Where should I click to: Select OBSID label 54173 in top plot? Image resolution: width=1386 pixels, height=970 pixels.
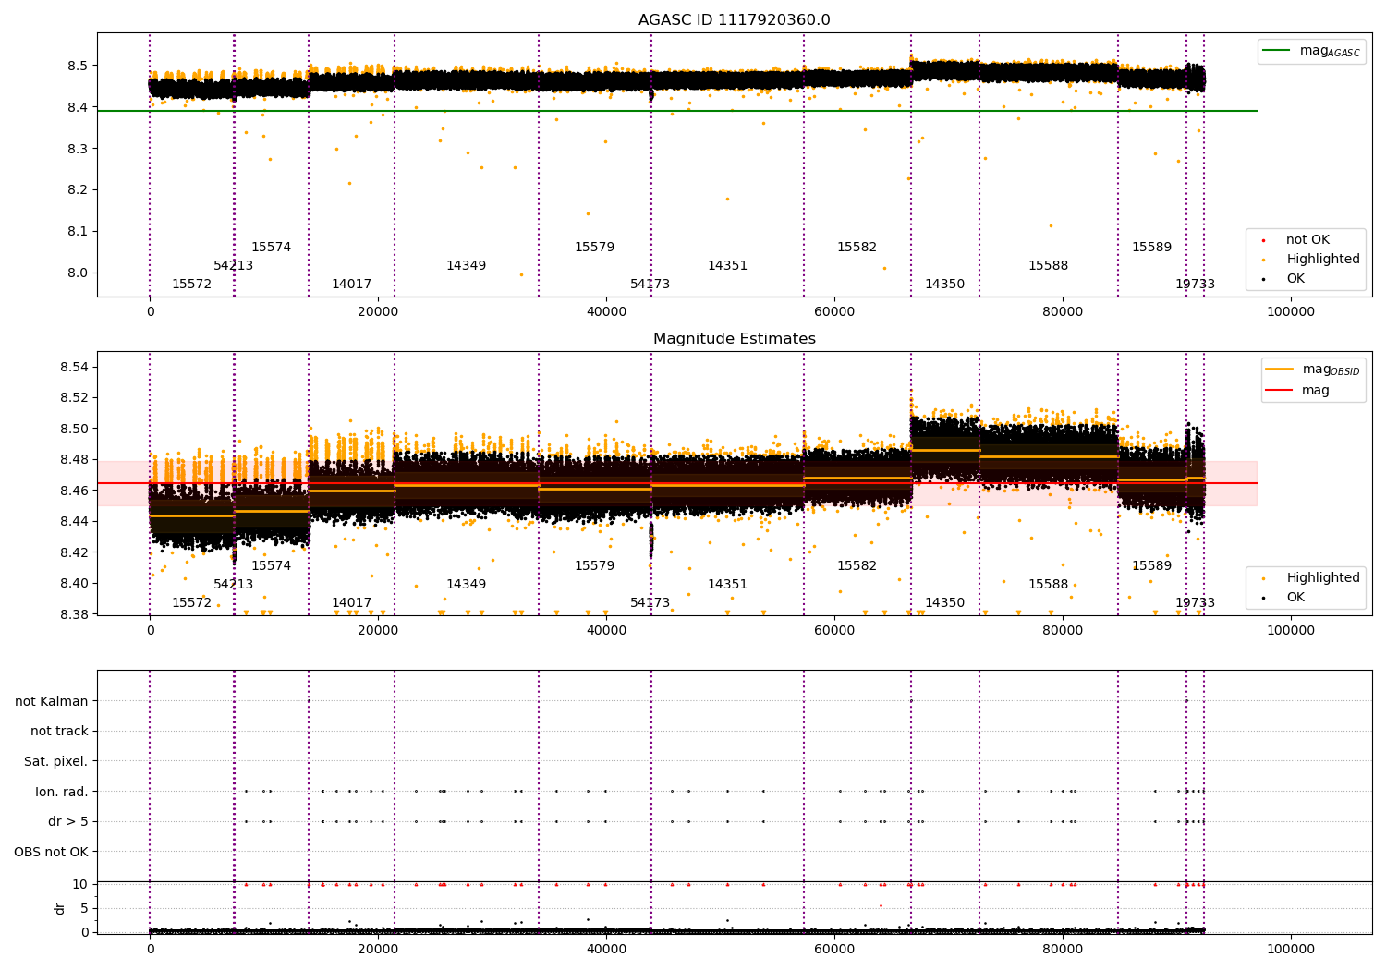point(650,285)
